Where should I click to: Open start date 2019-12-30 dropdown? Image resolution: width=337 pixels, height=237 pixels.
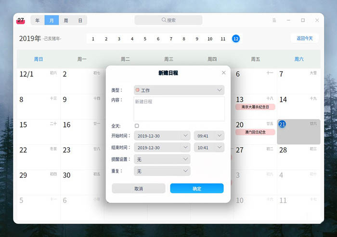pos(162,136)
